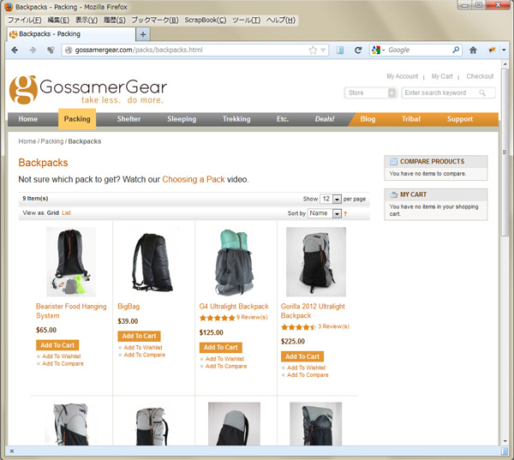This screenshot has height=460, width=514.
Task: Open the ブックマーク(B) menu
Action: coord(155,20)
